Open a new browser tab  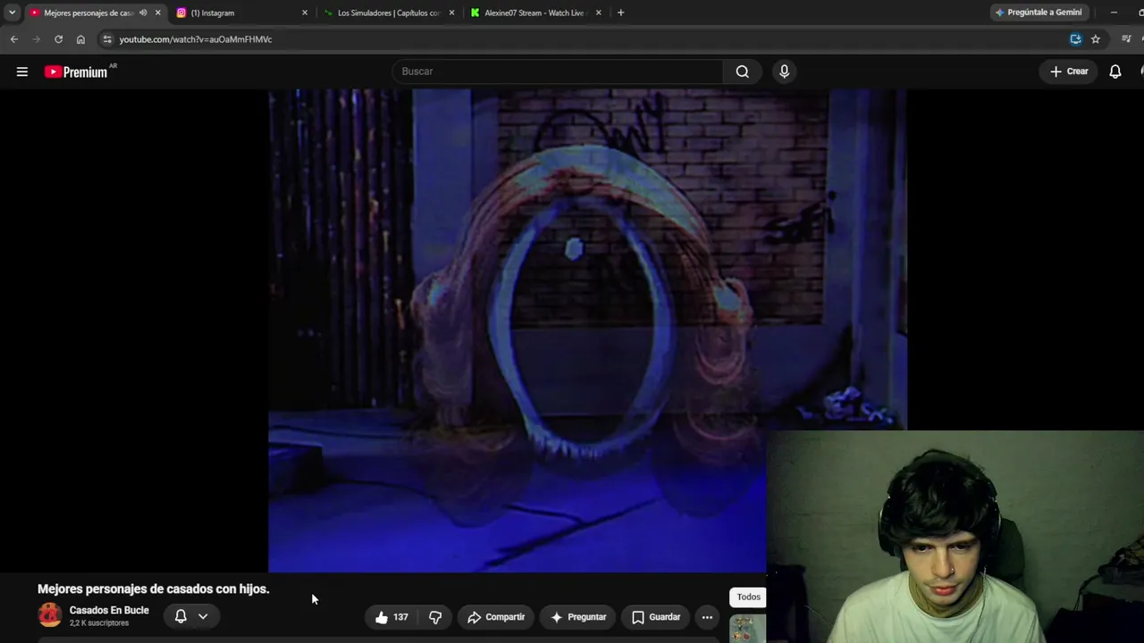coord(620,13)
